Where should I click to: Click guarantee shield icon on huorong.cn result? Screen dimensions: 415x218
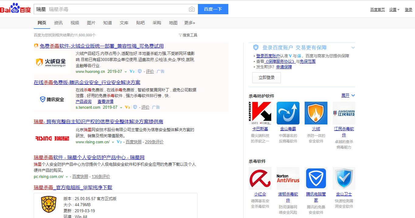(140, 71)
